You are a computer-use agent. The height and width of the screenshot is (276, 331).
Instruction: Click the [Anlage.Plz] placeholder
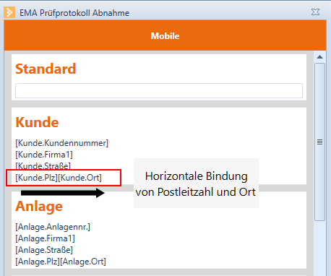(38, 262)
